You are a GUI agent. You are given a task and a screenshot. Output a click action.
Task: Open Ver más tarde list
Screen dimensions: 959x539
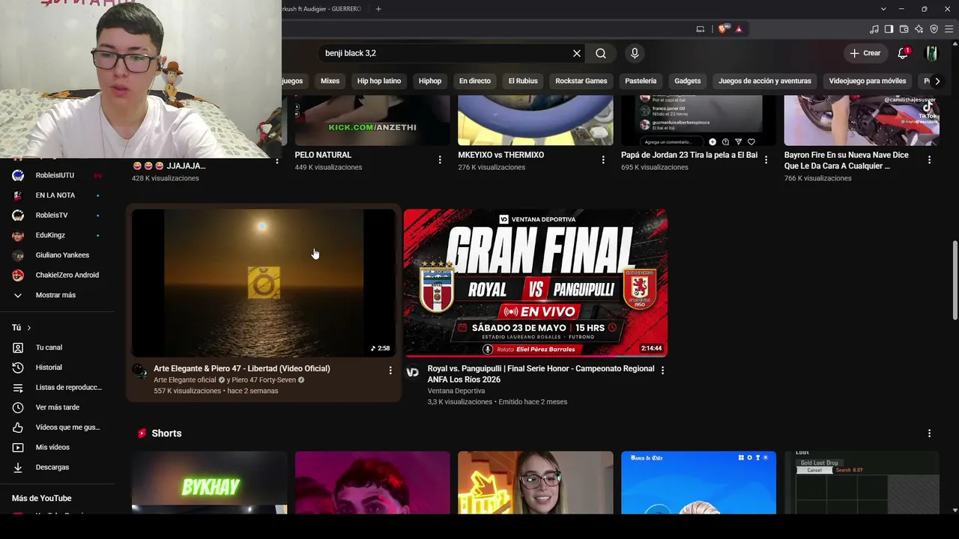(57, 407)
